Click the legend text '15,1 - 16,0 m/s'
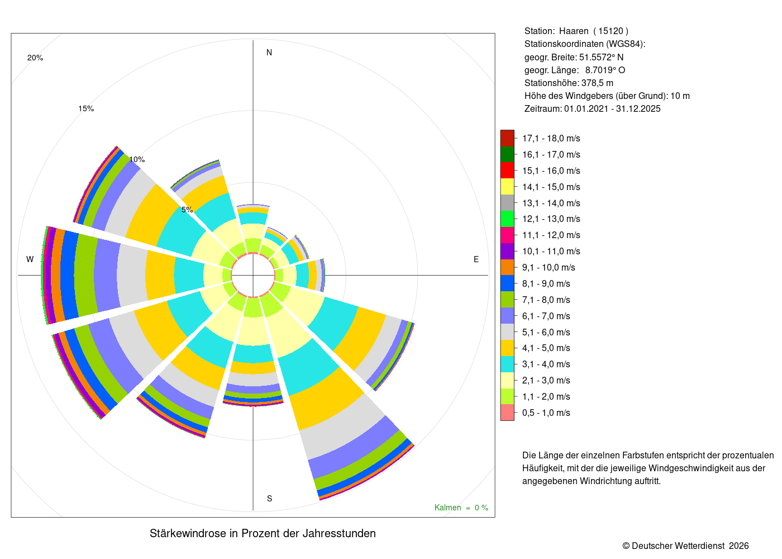 click(x=551, y=171)
